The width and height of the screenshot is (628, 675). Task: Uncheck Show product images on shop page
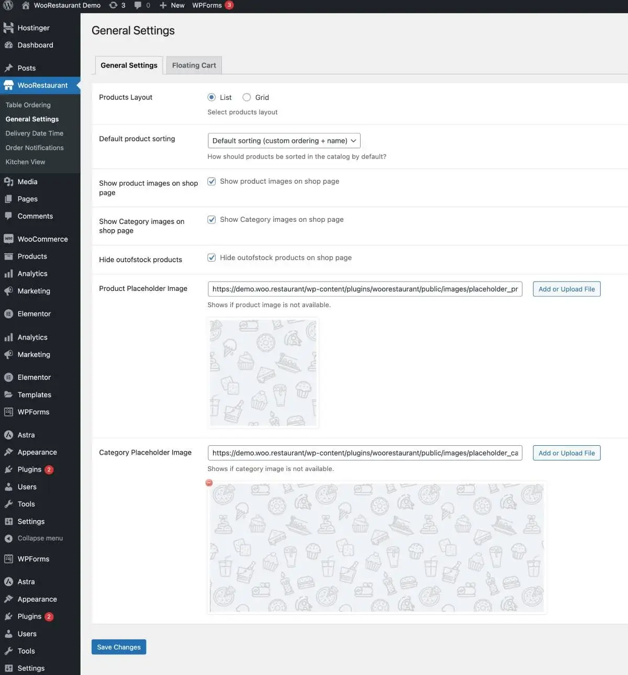211,182
